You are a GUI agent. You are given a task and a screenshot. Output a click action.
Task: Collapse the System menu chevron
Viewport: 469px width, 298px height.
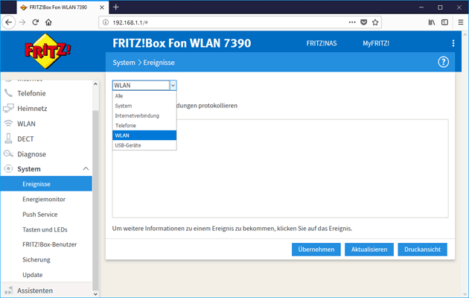[86, 169]
